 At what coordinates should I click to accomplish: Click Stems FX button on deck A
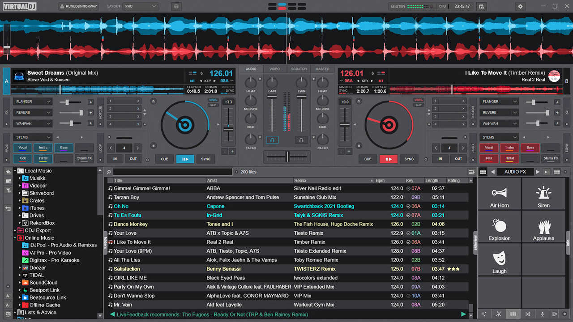[x=84, y=158]
